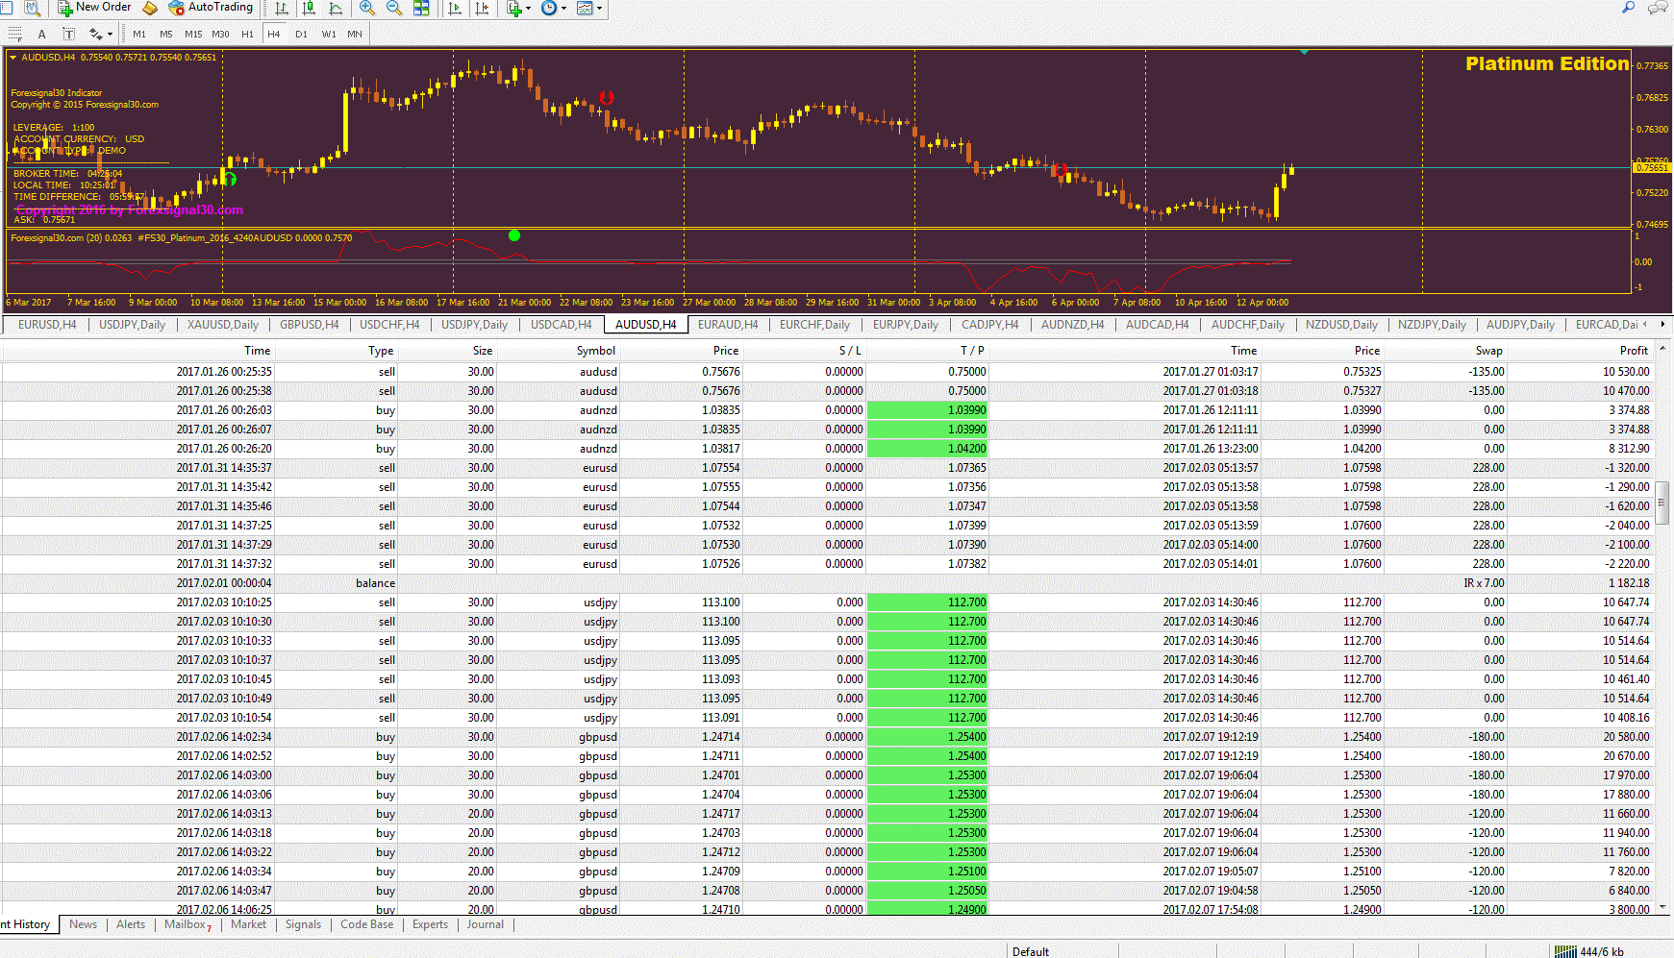The image size is (1674, 958).
Task: Select the H4 timeframe button
Action: 274,34
